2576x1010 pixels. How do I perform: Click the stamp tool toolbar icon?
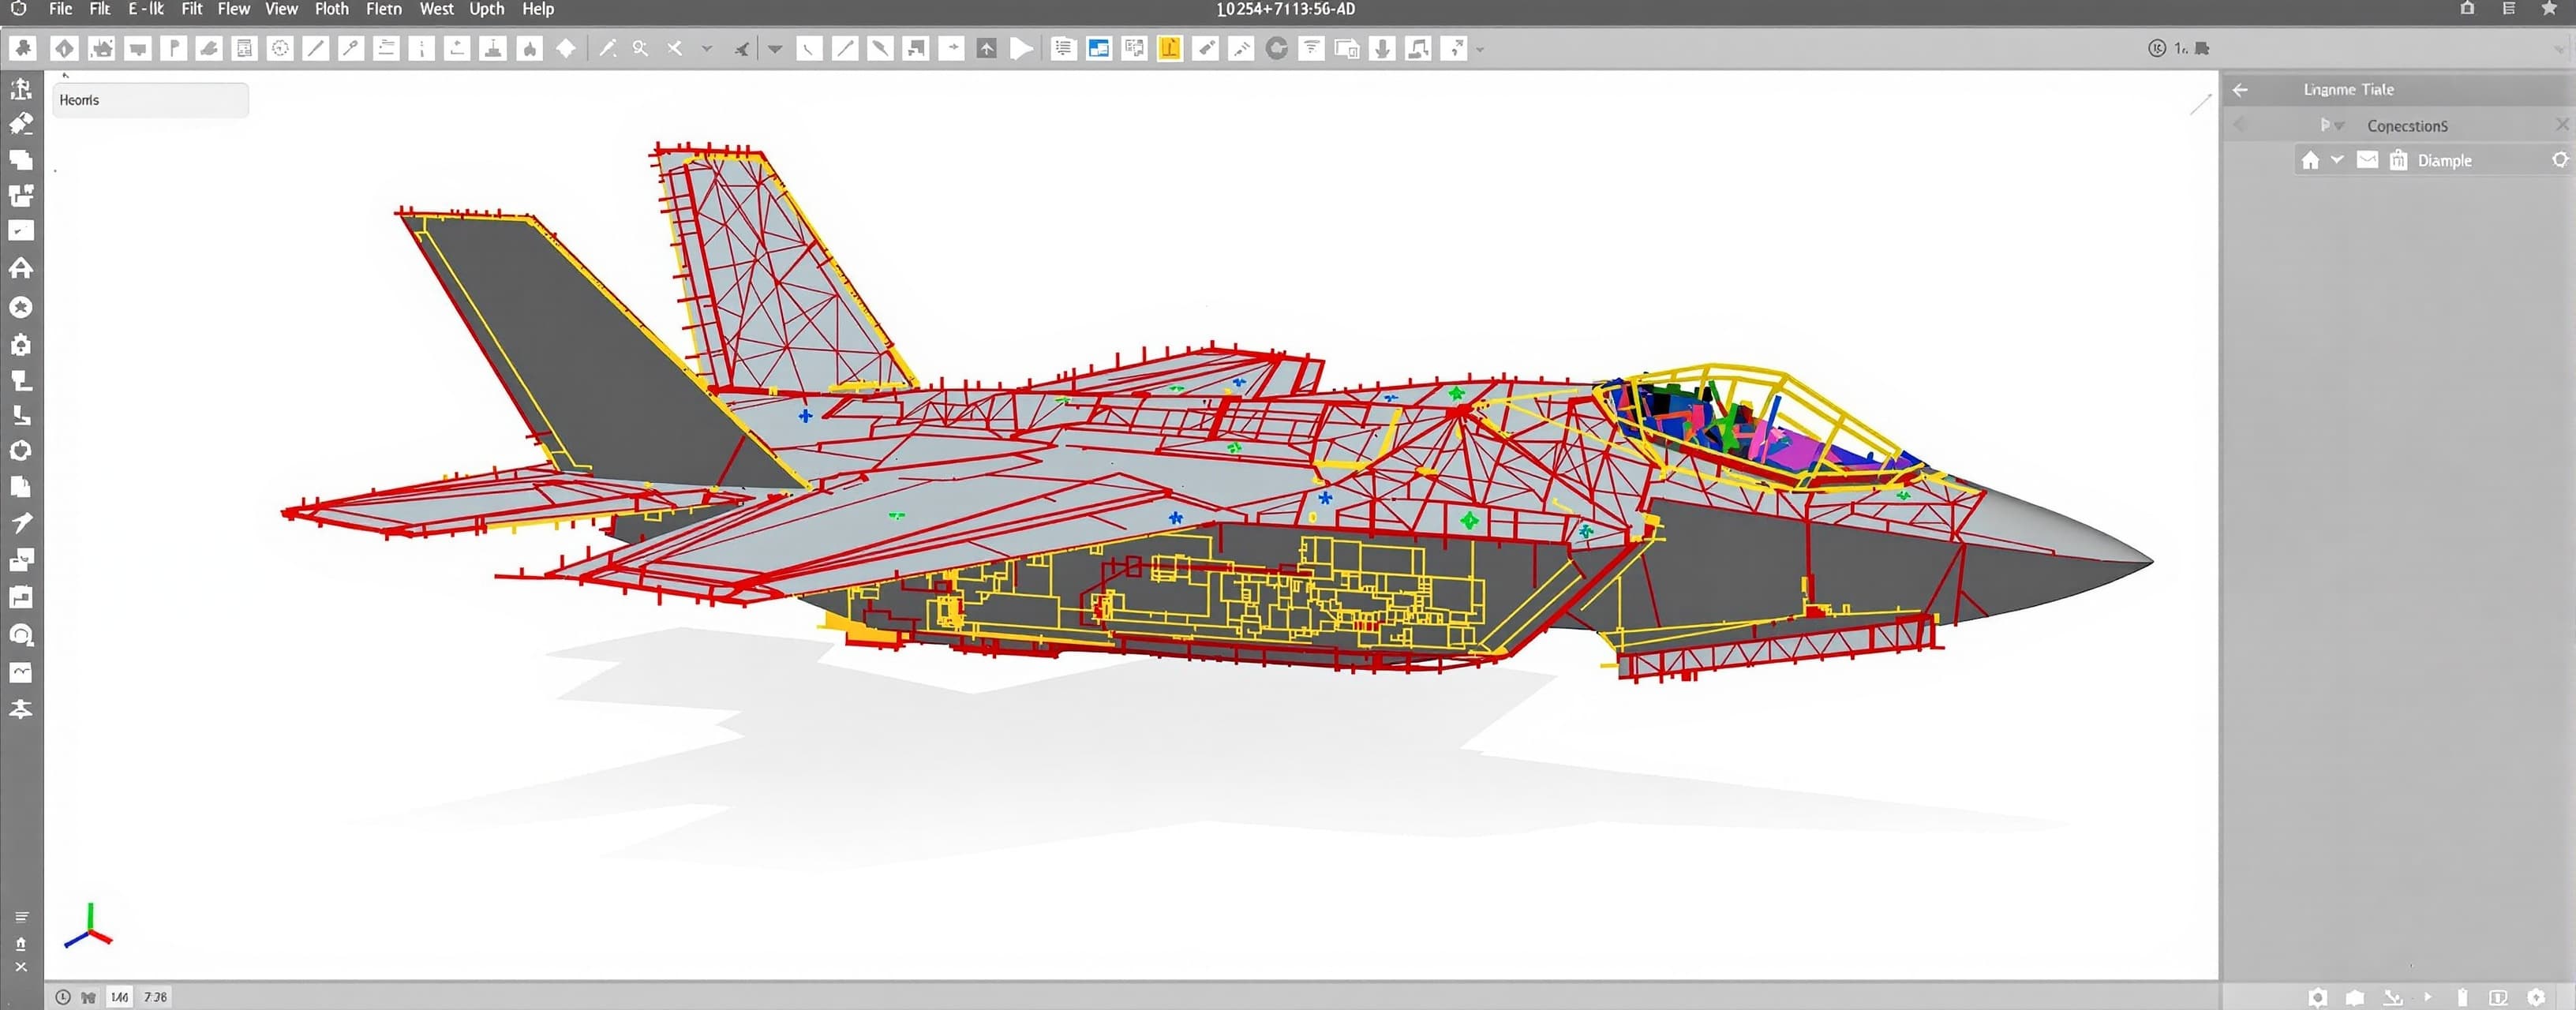(493, 48)
